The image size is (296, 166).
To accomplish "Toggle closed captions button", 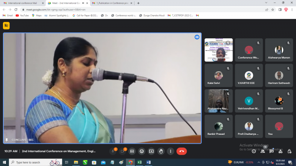I will point(132,151).
